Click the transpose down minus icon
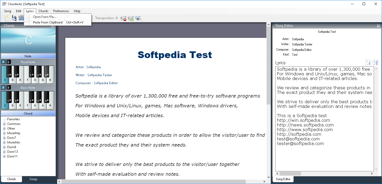This screenshot has height=184, width=382. pyautogui.click(x=123, y=18)
